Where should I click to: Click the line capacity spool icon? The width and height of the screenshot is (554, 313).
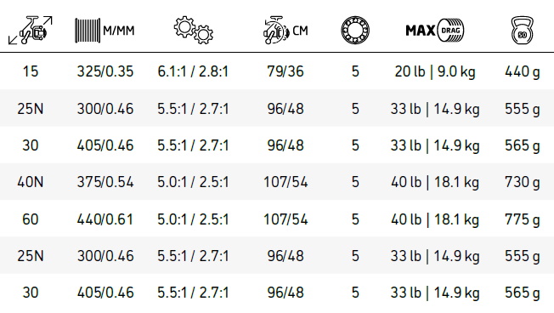click(88, 31)
